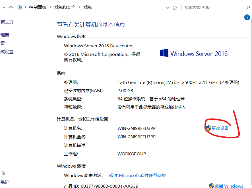Click the 激活 Windows link
Screen dimensions: 252x188
click(x=229, y=186)
